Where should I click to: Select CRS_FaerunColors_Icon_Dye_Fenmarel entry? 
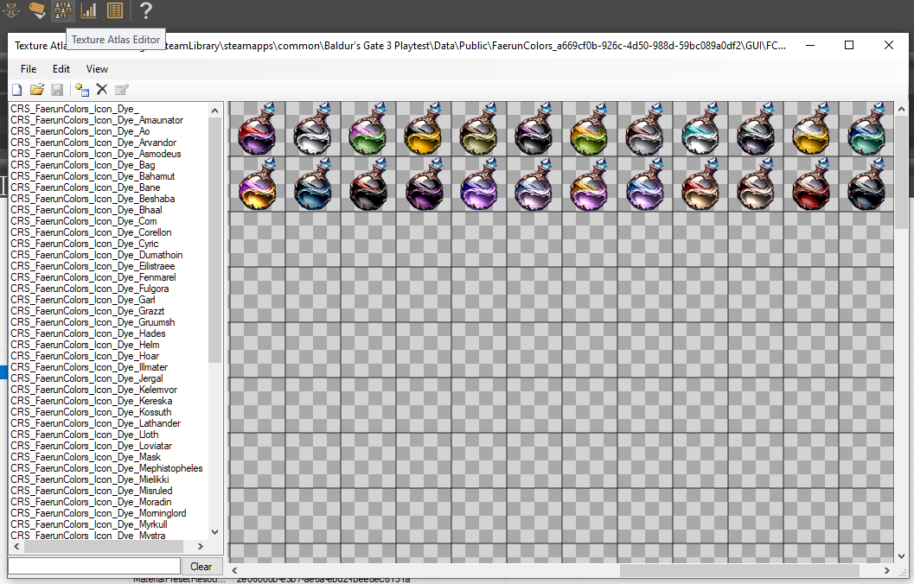click(93, 277)
